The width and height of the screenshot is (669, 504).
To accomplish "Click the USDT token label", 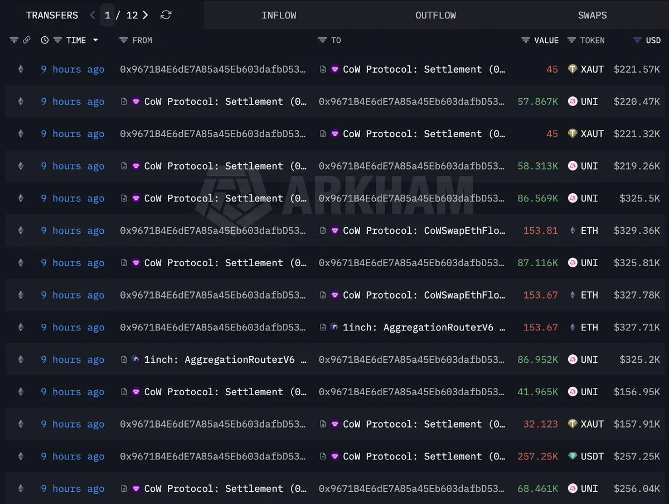I will coord(592,457).
